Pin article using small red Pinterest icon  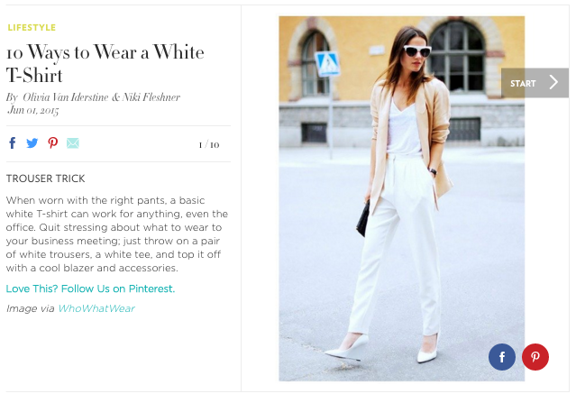point(53,143)
